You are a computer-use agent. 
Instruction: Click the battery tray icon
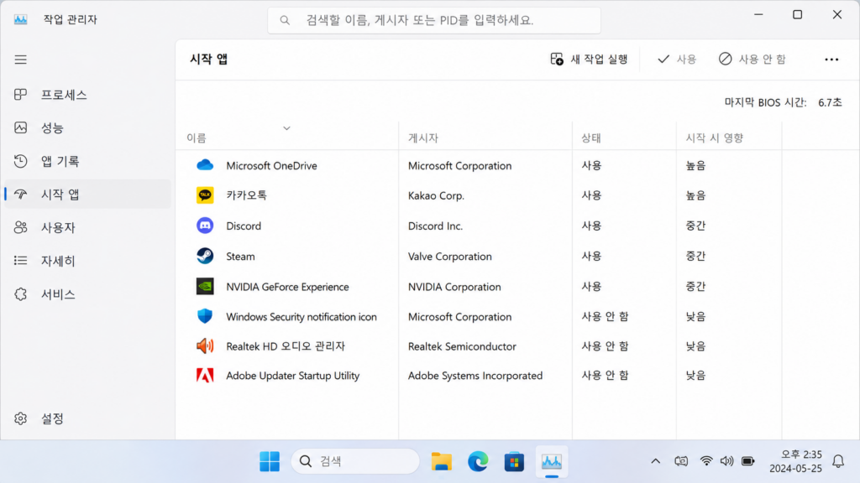pyautogui.click(x=748, y=461)
